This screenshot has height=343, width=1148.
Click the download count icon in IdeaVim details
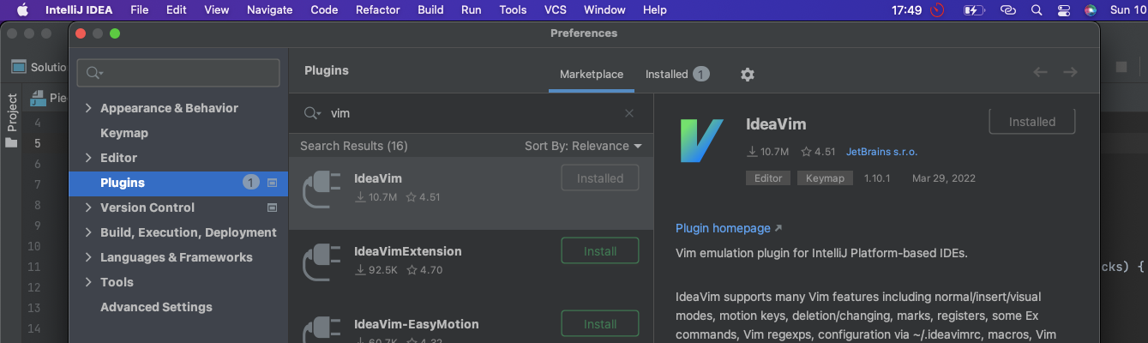pyautogui.click(x=752, y=152)
